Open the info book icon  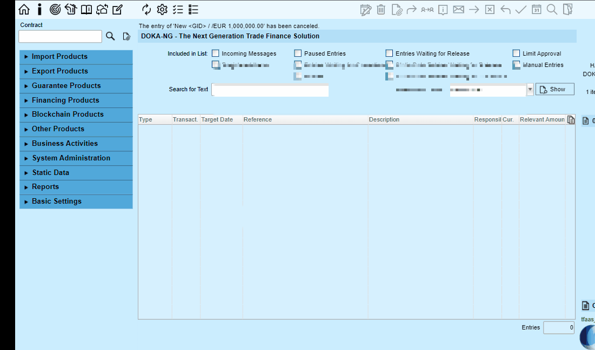86,10
